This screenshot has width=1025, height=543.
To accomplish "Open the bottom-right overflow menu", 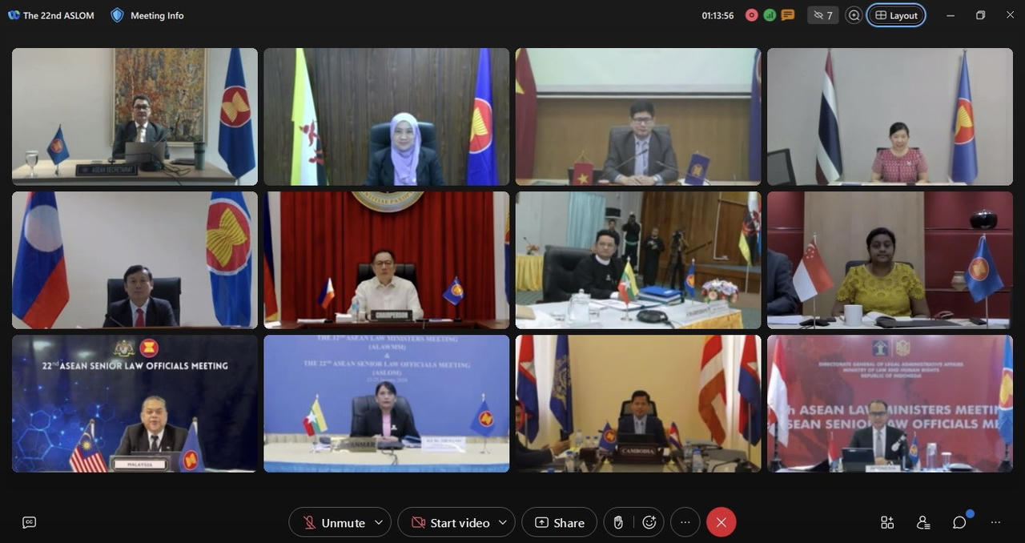I will (x=995, y=522).
